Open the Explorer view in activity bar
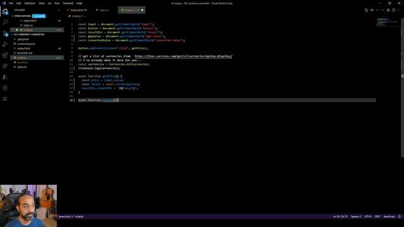 pos(5,11)
